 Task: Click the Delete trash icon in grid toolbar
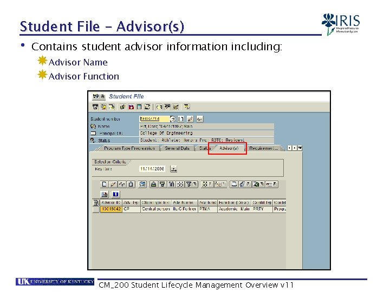pos(131,184)
